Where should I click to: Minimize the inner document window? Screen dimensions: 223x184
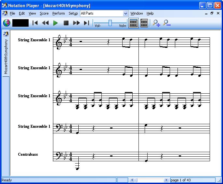[206, 13]
